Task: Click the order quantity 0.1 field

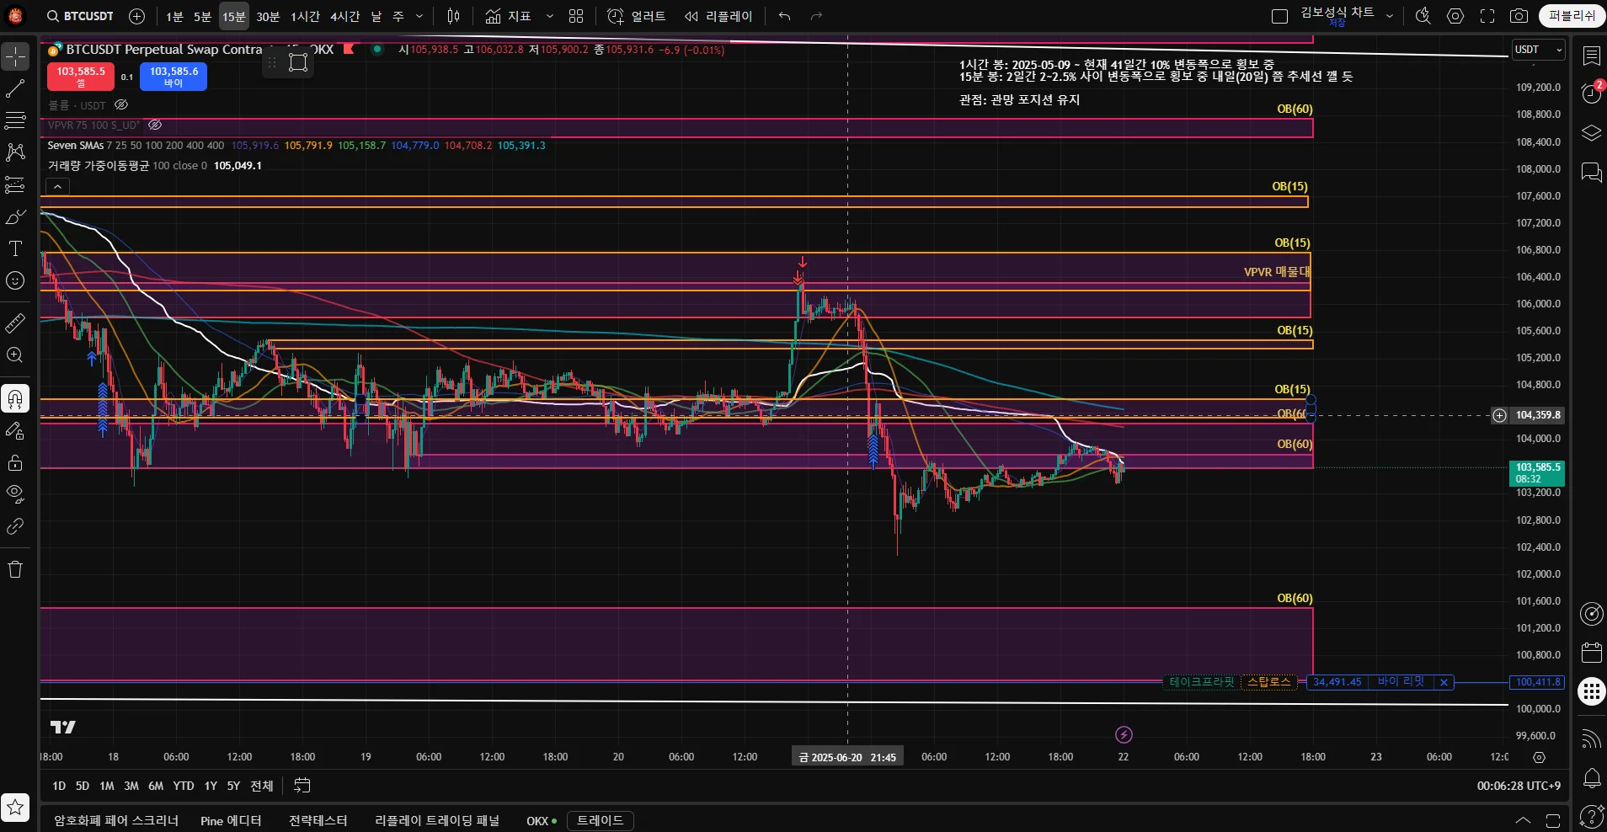Action: tap(126, 77)
